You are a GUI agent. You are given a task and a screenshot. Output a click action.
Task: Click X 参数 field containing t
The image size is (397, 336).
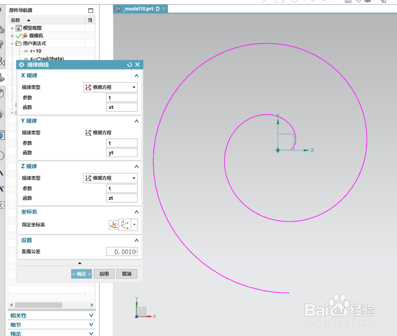tap(121, 98)
